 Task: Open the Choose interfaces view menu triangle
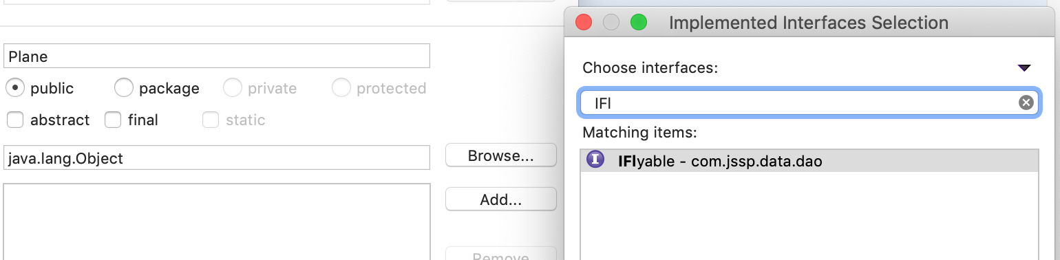(1024, 67)
